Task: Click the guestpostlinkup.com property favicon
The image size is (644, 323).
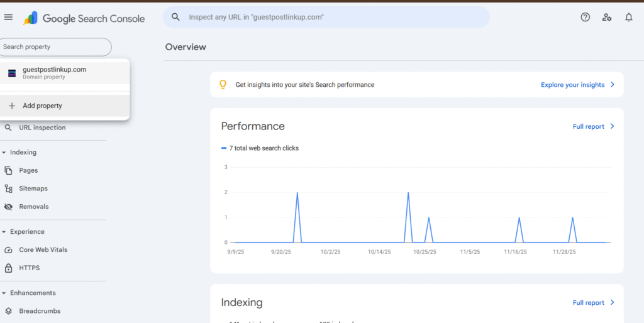Action: 11,73
